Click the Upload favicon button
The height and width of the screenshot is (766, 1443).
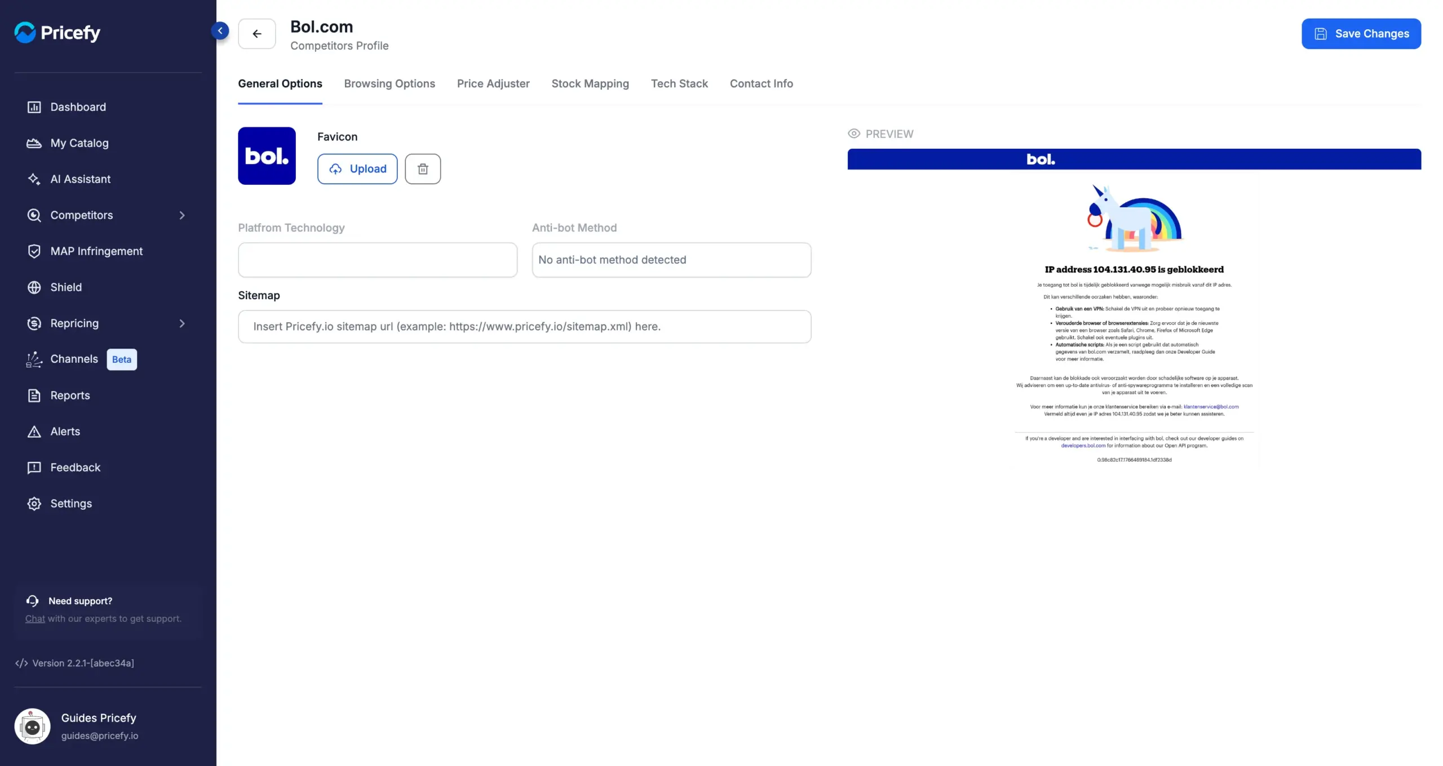[357, 169]
